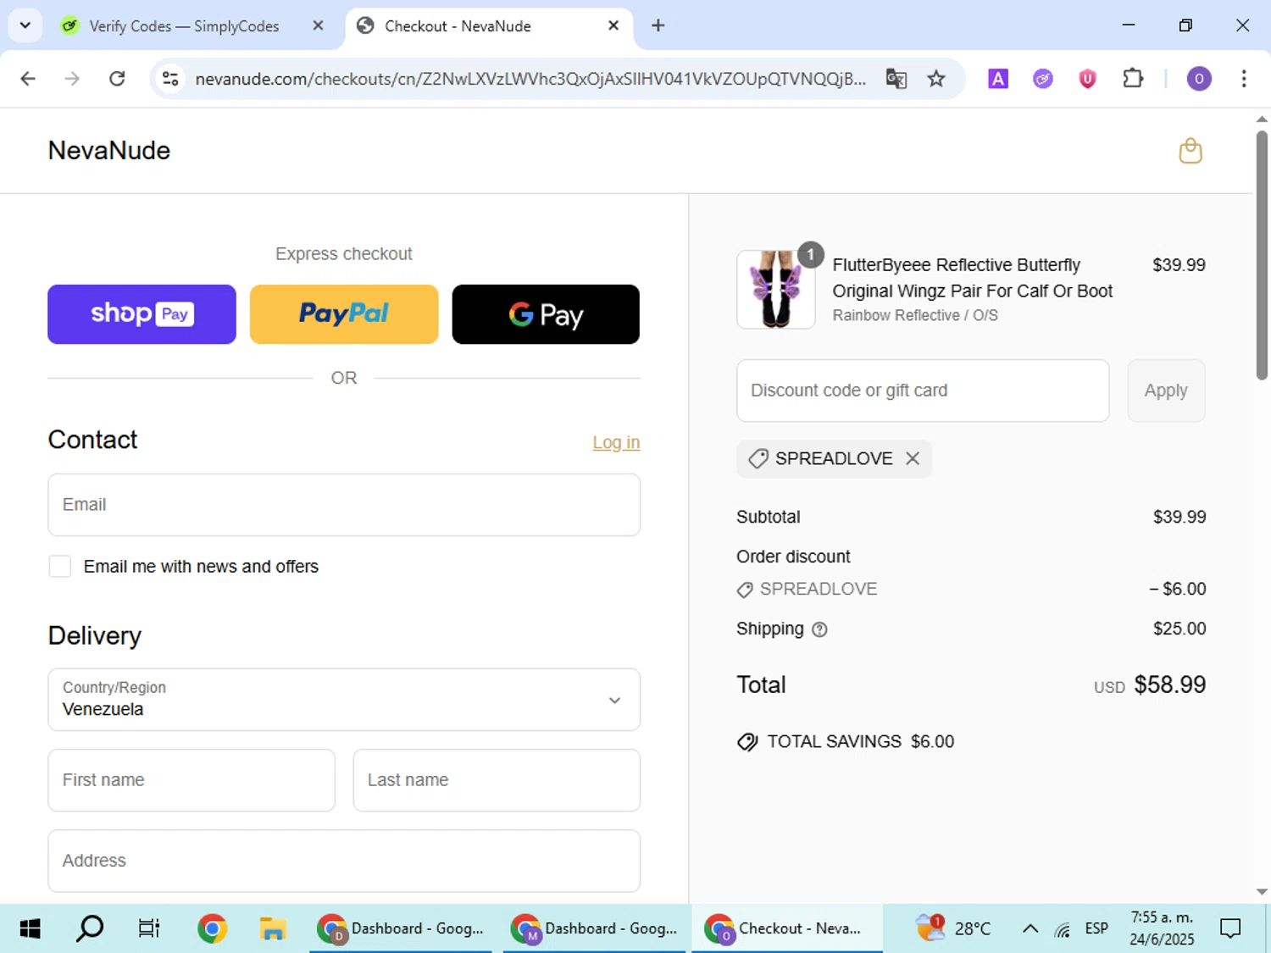Open Windows taskbar search
The height and width of the screenshot is (953, 1271).
[90, 928]
